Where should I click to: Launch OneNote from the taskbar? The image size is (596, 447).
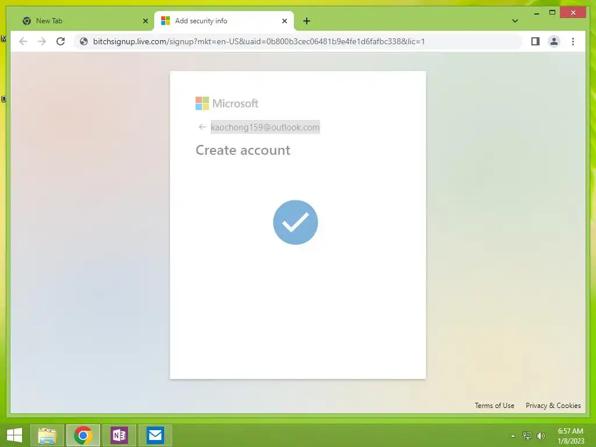tap(119, 435)
